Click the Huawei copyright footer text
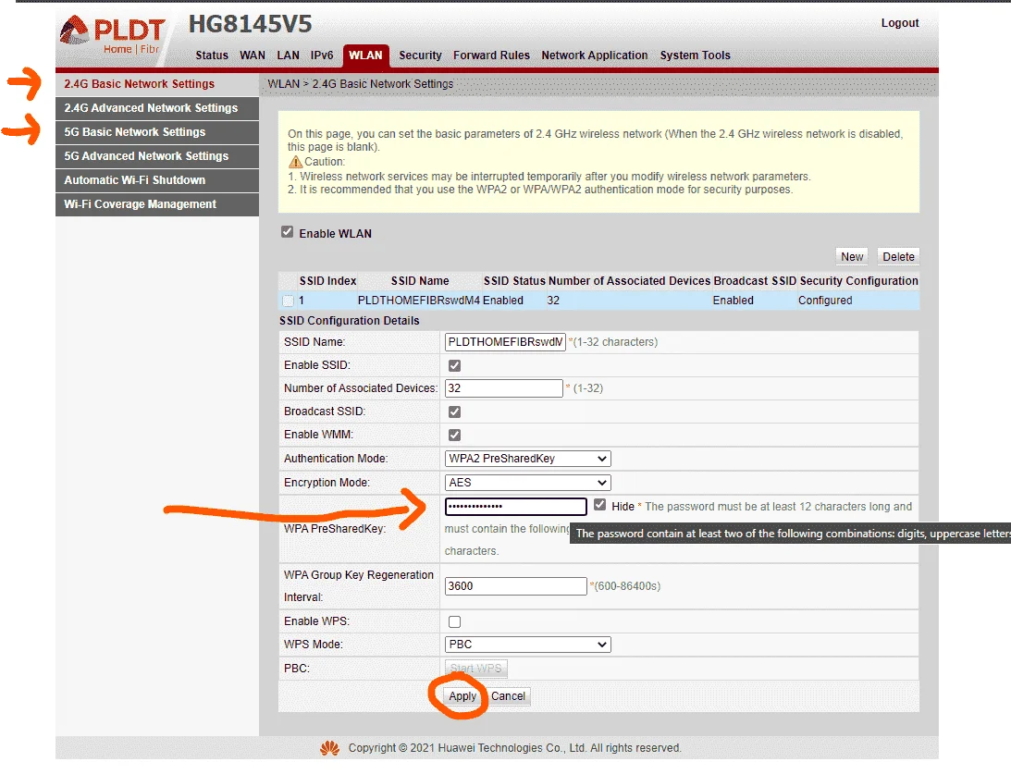The height and width of the screenshot is (774, 1011). pos(514,748)
